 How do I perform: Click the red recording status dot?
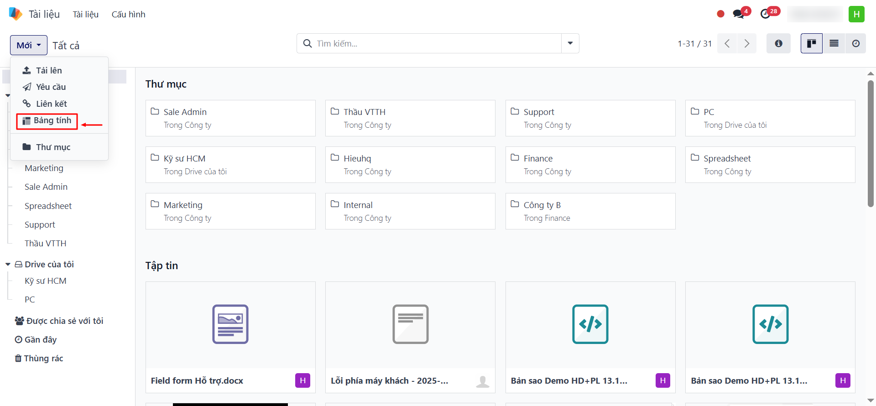[720, 14]
